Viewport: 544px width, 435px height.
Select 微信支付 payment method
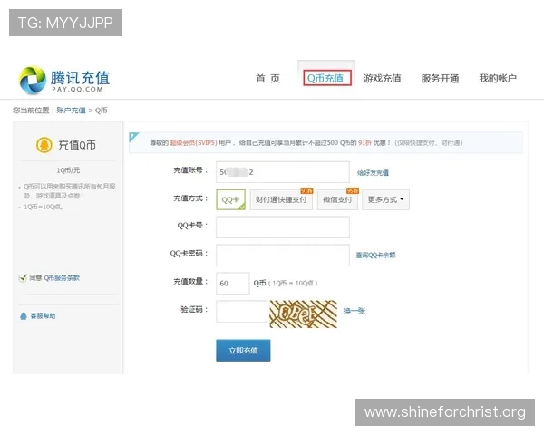[x=337, y=199]
